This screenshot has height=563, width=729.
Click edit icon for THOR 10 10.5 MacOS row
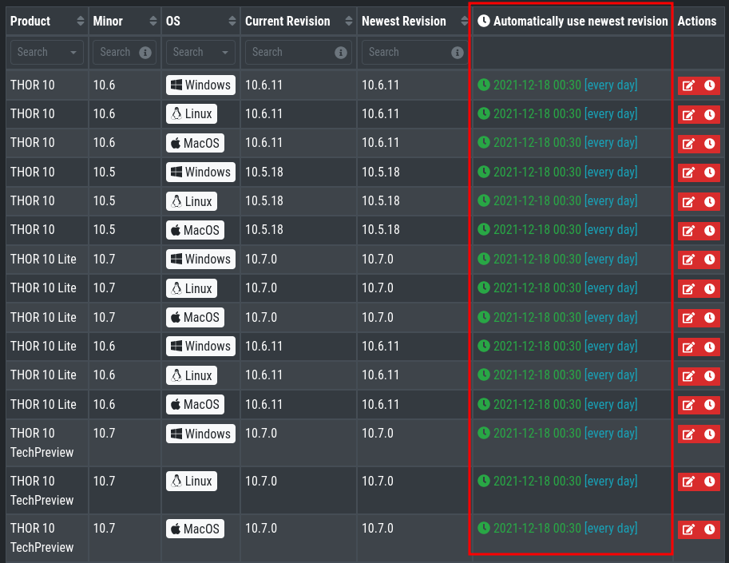tap(687, 231)
